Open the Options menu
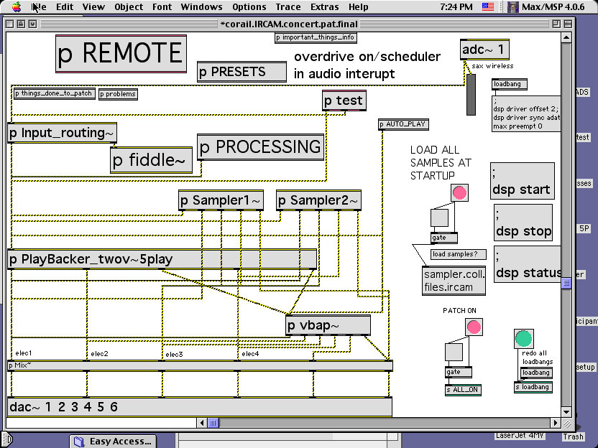Image resolution: width=598 pixels, height=448 pixels. click(x=249, y=7)
